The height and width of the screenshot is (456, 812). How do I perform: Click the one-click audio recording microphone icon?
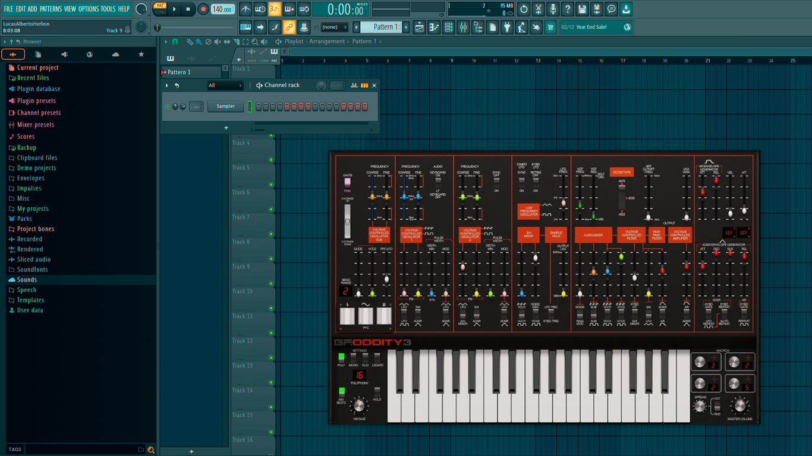coord(553,9)
